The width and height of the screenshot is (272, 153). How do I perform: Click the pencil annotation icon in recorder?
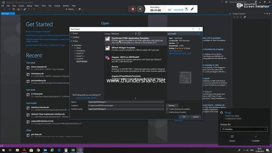click(192, 9)
